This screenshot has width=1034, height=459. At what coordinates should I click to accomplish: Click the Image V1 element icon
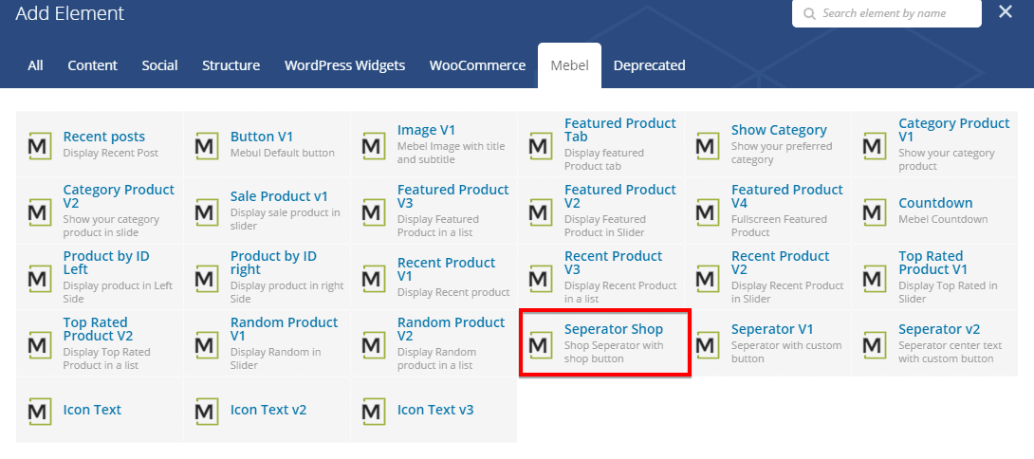point(373,145)
